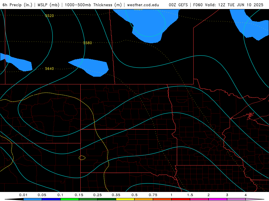Click the light blue 0.01 legend swatch

pyautogui.click(x=33, y=199)
